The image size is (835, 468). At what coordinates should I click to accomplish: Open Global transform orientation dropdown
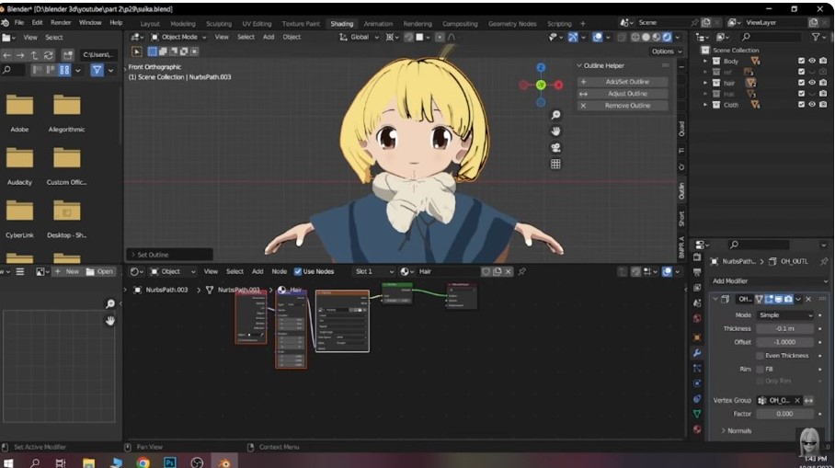360,38
